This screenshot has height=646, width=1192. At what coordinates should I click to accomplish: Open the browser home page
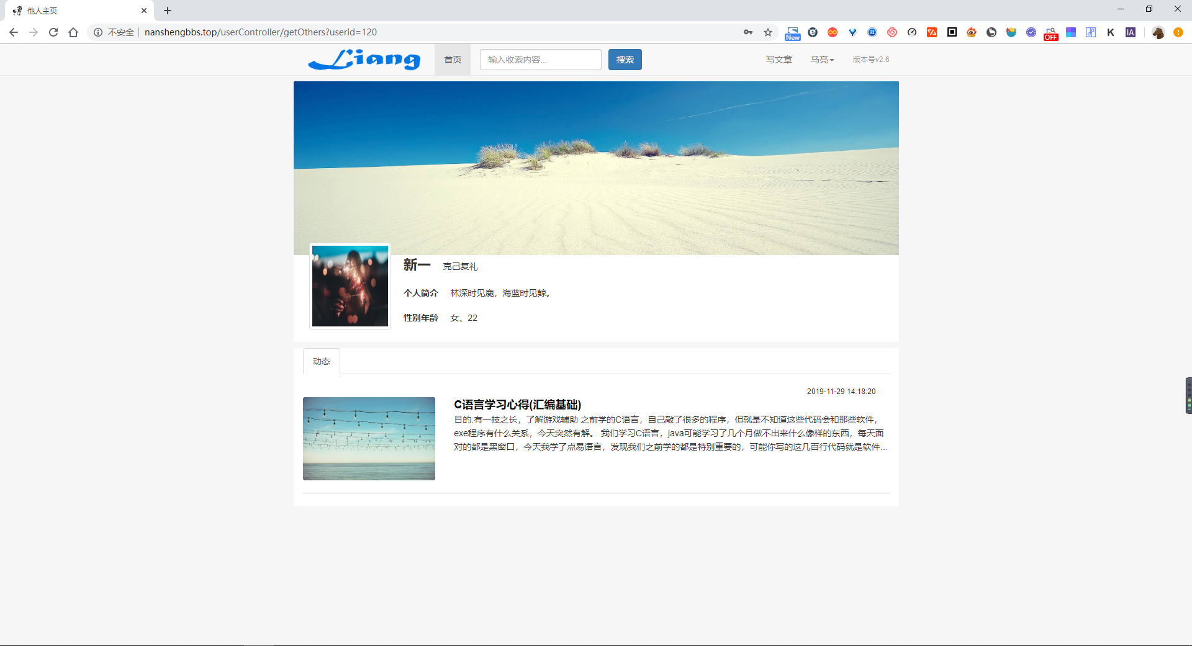click(73, 32)
